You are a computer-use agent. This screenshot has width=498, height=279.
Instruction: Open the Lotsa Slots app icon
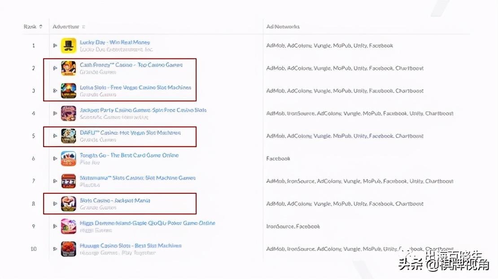coord(69,91)
